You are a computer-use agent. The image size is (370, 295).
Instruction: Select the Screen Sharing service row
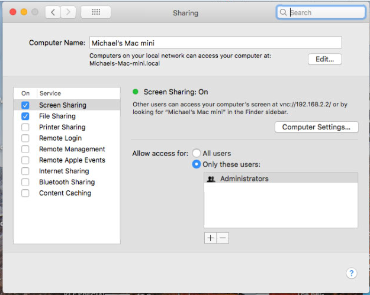[x=67, y=105]
